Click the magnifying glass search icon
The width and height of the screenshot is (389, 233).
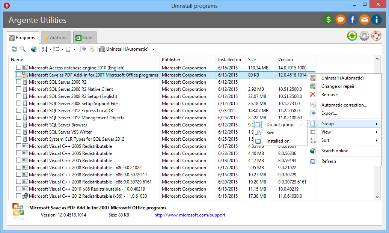point(23,49)
